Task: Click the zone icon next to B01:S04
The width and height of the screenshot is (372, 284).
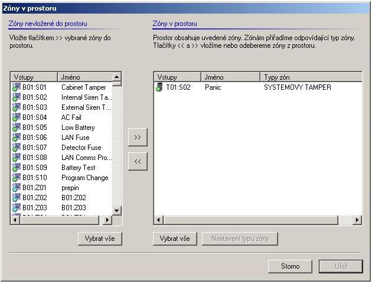Action: coord(16,117)
